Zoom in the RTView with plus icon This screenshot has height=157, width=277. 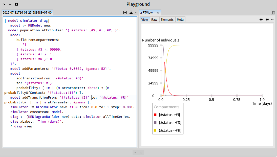pos(261,19)
